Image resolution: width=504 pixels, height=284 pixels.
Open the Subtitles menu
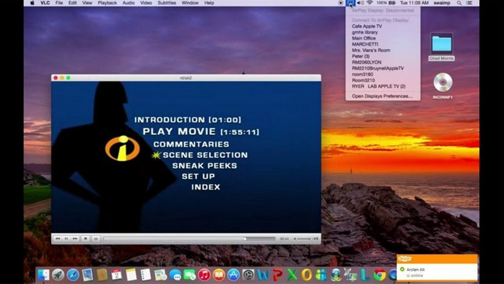point(167,3)
